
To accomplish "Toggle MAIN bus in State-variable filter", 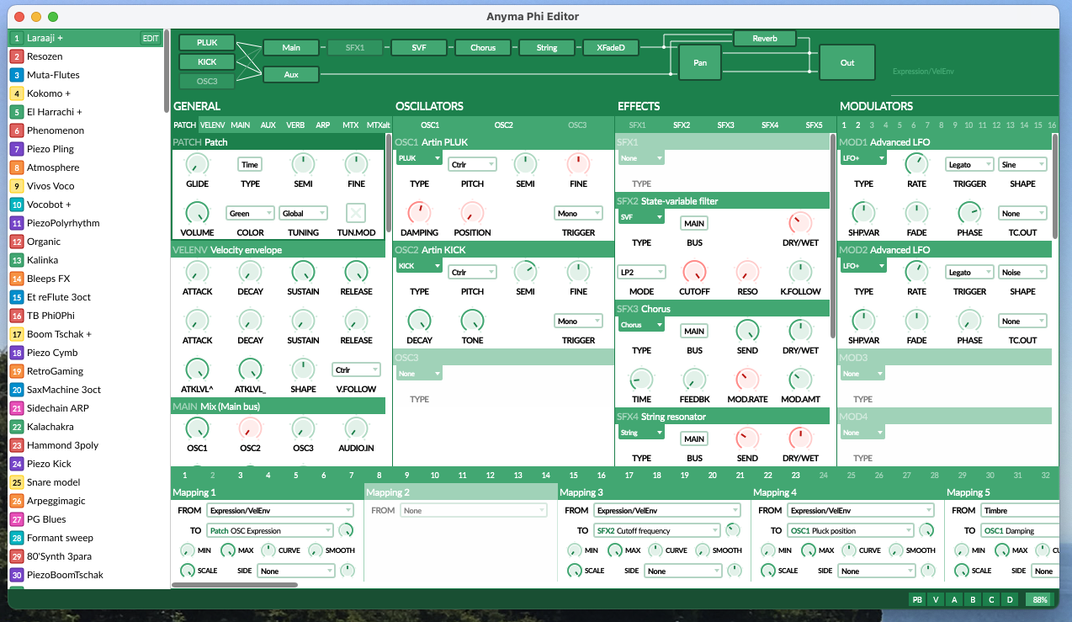I will tap(694, 224).
